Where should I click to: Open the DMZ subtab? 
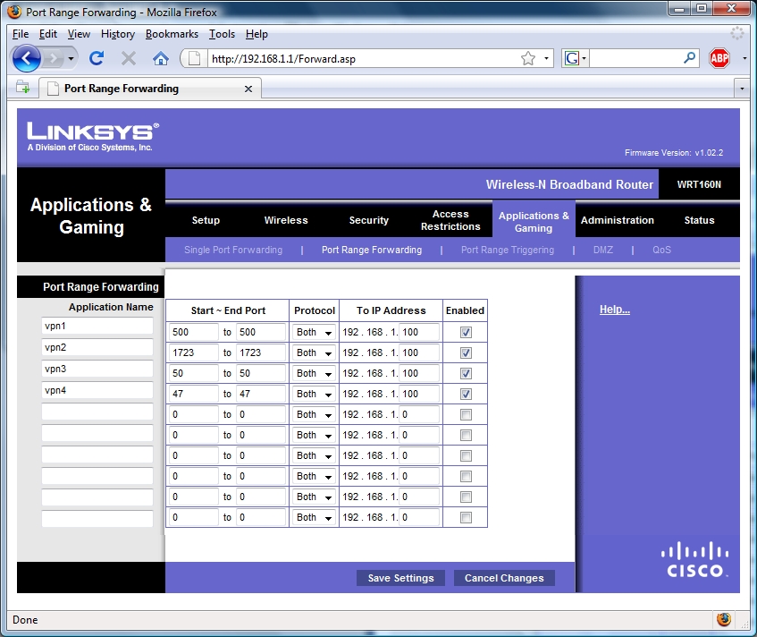603,250
